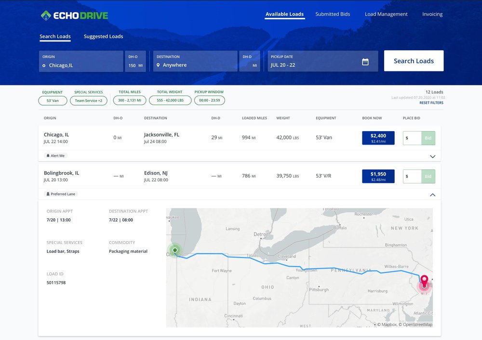Screen dimensions: 482x340
Task: Click the red destination pin on map
Action: tap(424, 282)
